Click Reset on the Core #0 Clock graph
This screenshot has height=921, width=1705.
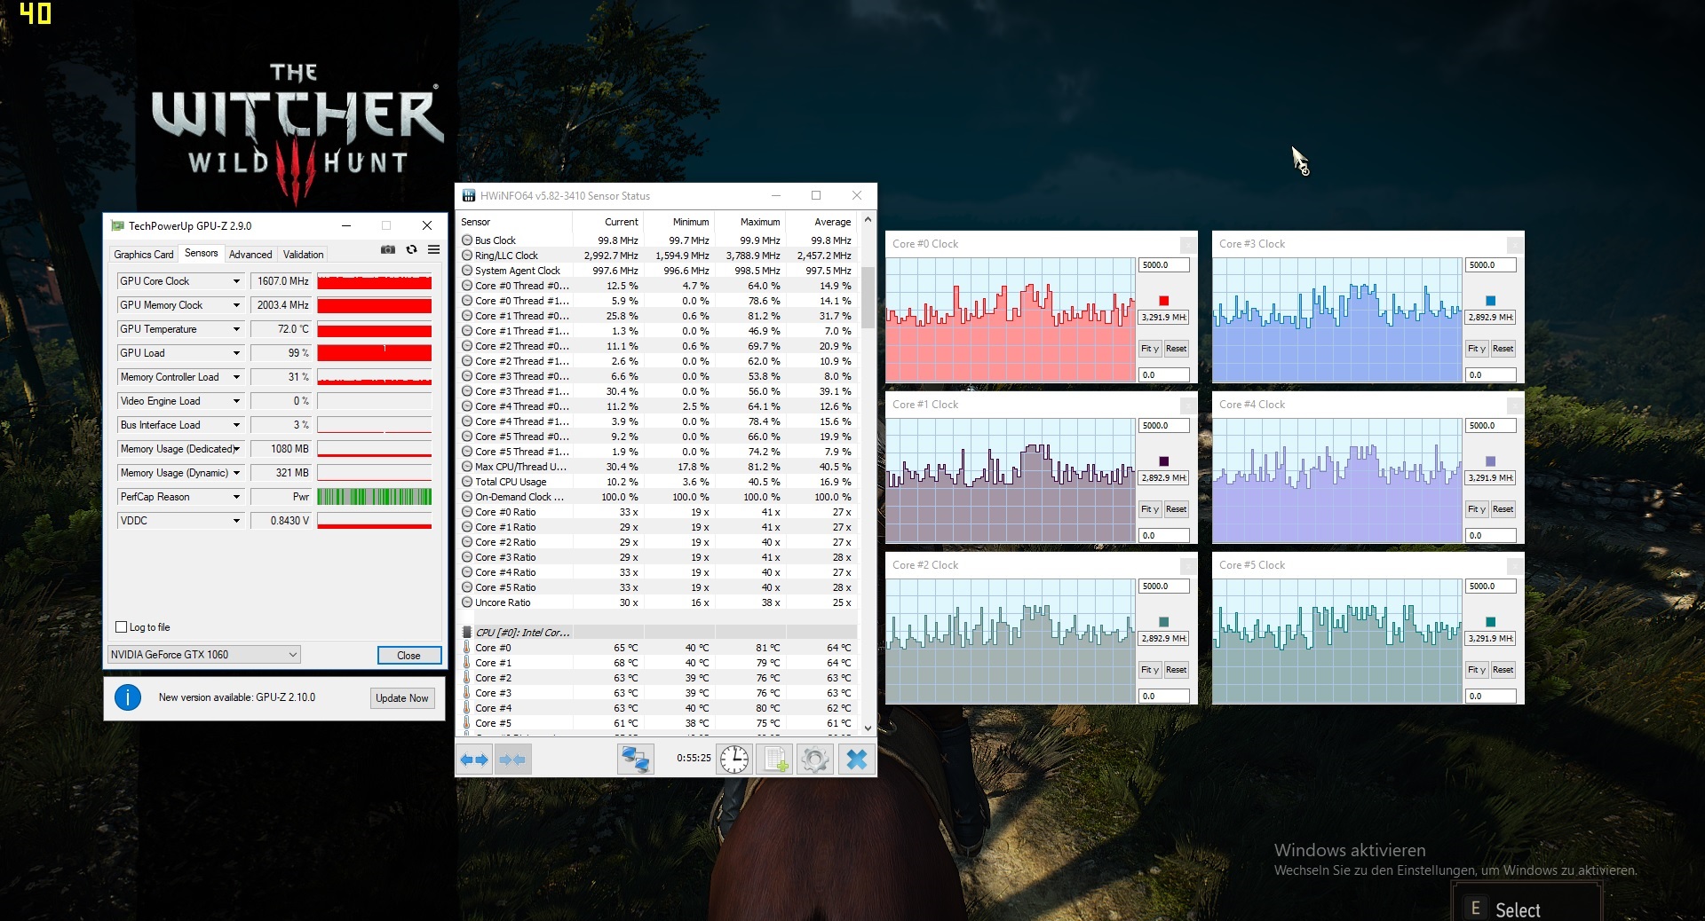coord(1176,349)
